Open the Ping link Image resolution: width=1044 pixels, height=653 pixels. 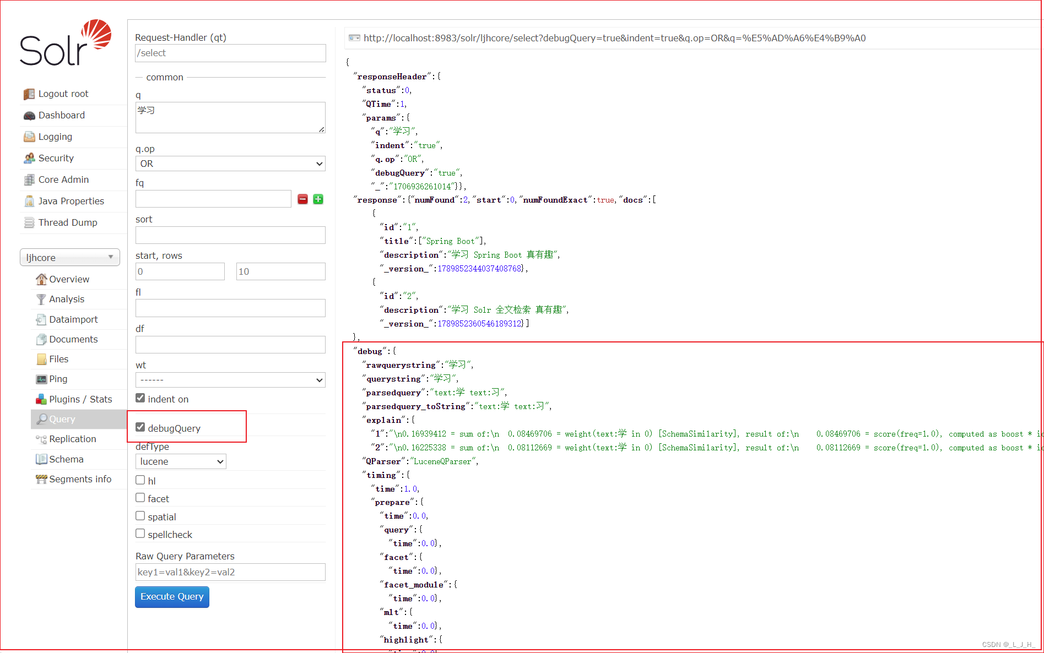coord(58,379)
